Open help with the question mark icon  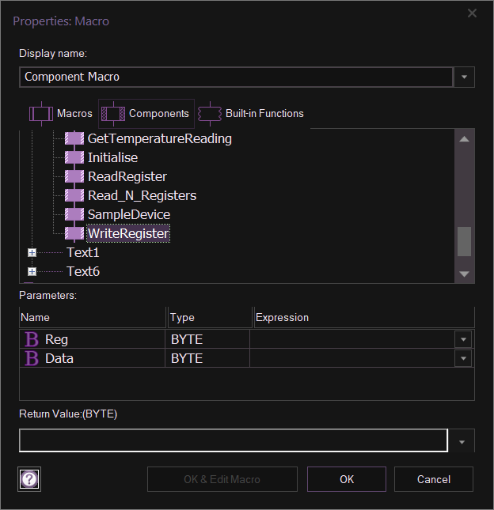click(29, 479)
